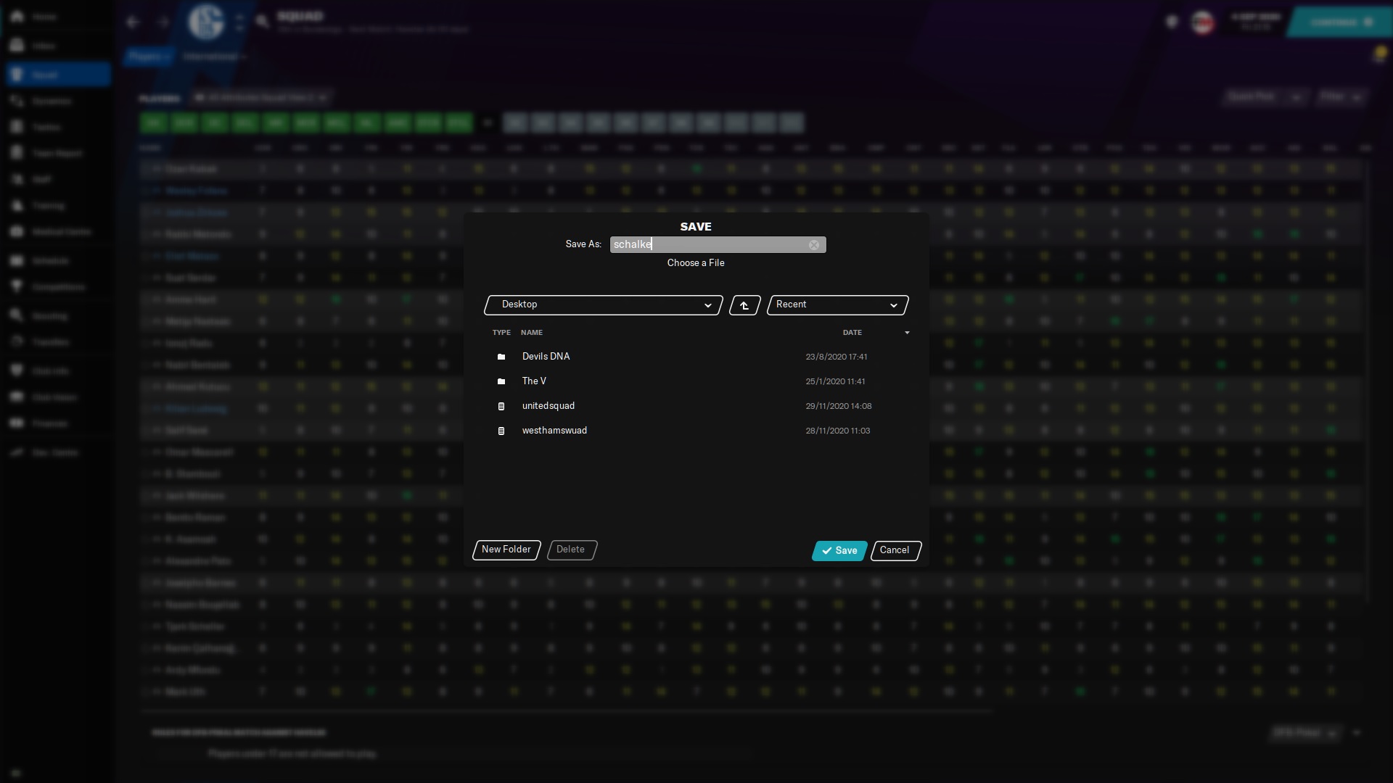Select the westhamswuad file
The width and height of the screenshot is (1393, 783).
[554, 431]
